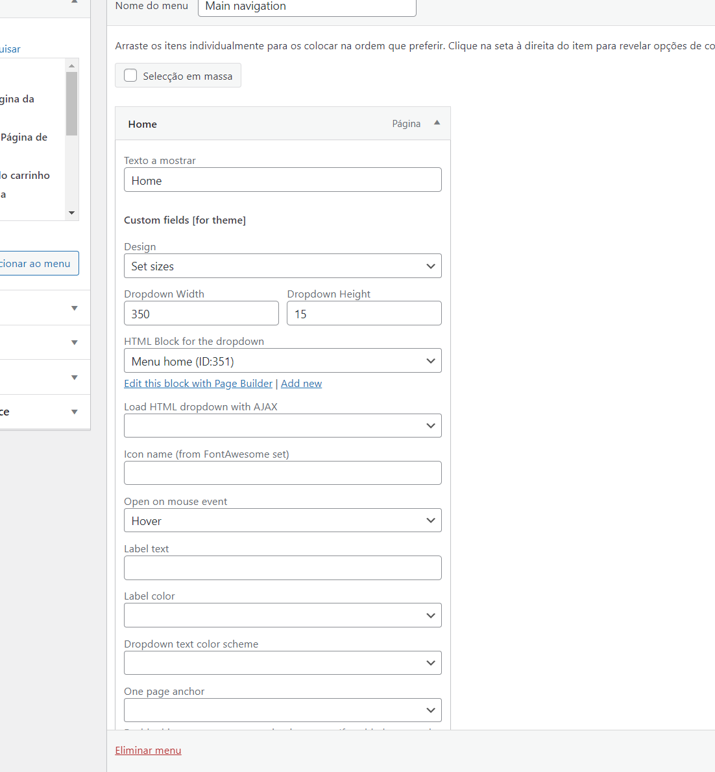The height and width of the screenshot is (772, 715).
Task: Open the HTML Block for the dropdown selector
Action: click(282, 361)
